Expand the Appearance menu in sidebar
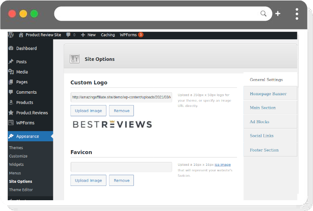The image size is (313, 211). (27, 136)
